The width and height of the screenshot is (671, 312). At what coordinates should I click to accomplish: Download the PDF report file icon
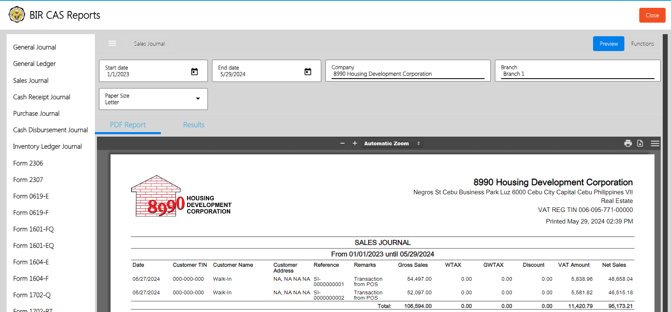(640, 143)
